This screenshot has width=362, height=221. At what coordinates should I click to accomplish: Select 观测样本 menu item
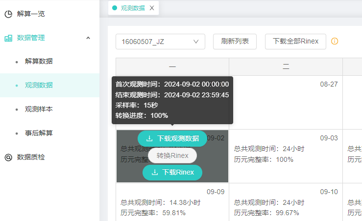pos(39,109)
